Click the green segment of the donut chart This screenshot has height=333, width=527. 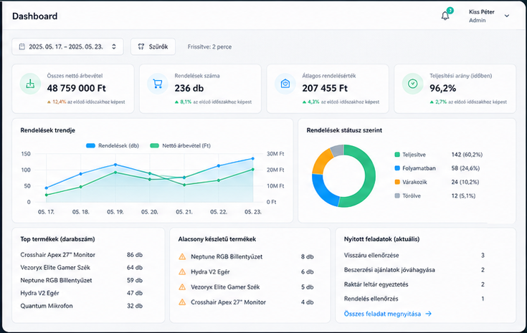[x=369, y=176]
